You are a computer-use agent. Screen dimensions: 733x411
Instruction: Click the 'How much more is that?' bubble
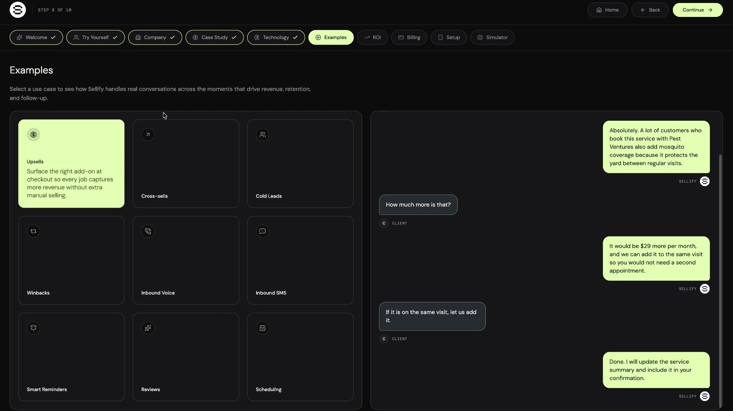tap(418, 205)
